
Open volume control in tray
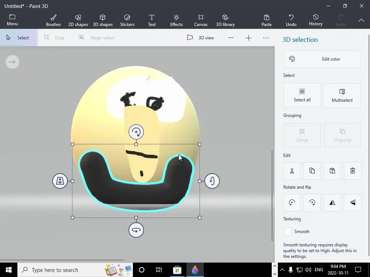308,270
